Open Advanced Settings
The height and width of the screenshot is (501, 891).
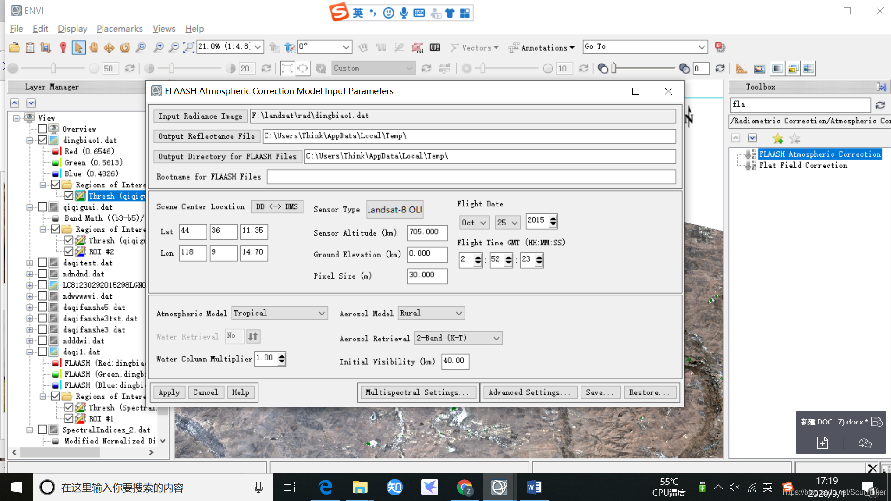pyautogui.click(x=529, y=392)
